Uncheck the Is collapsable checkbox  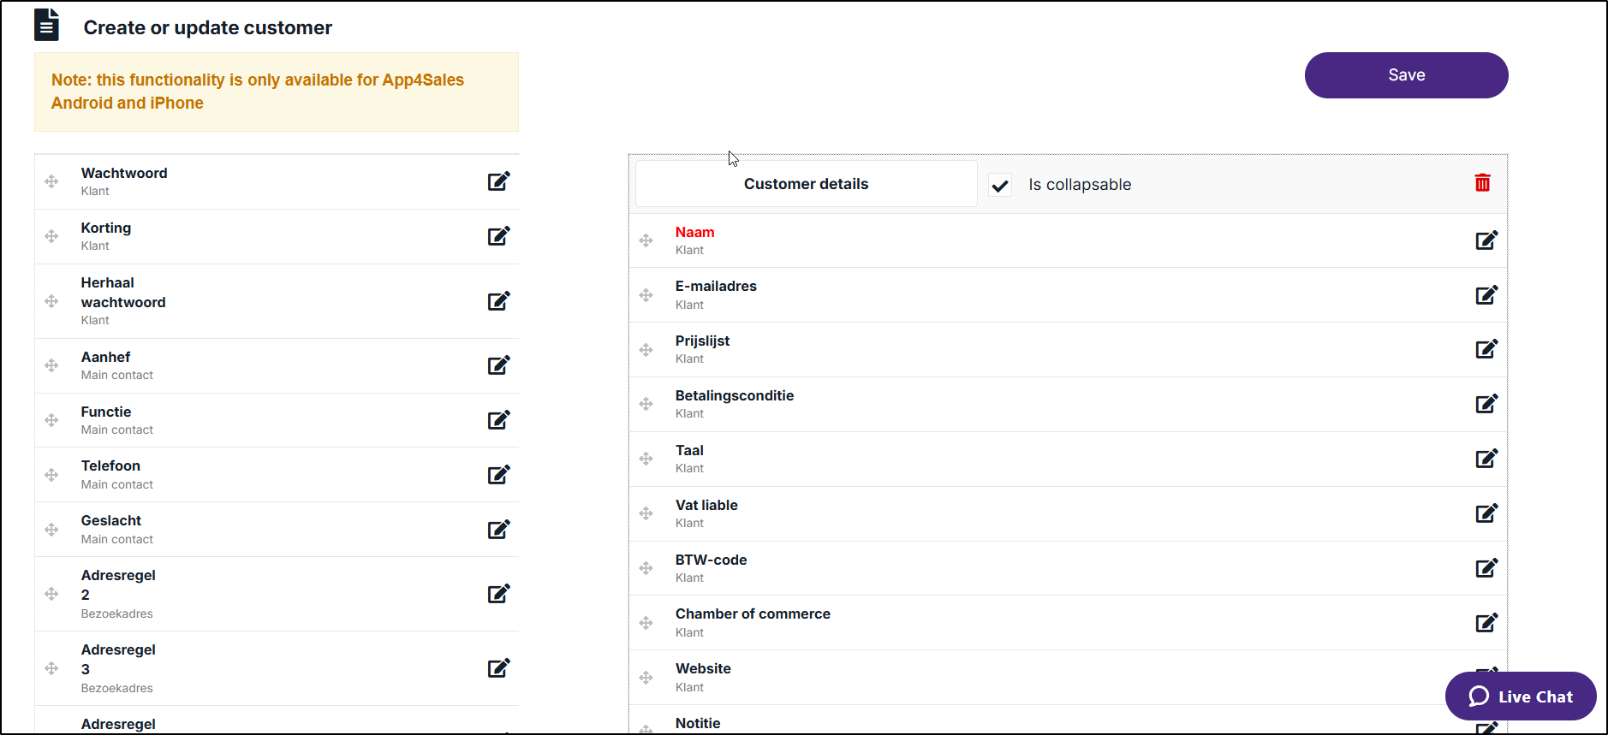(1000, 185)
